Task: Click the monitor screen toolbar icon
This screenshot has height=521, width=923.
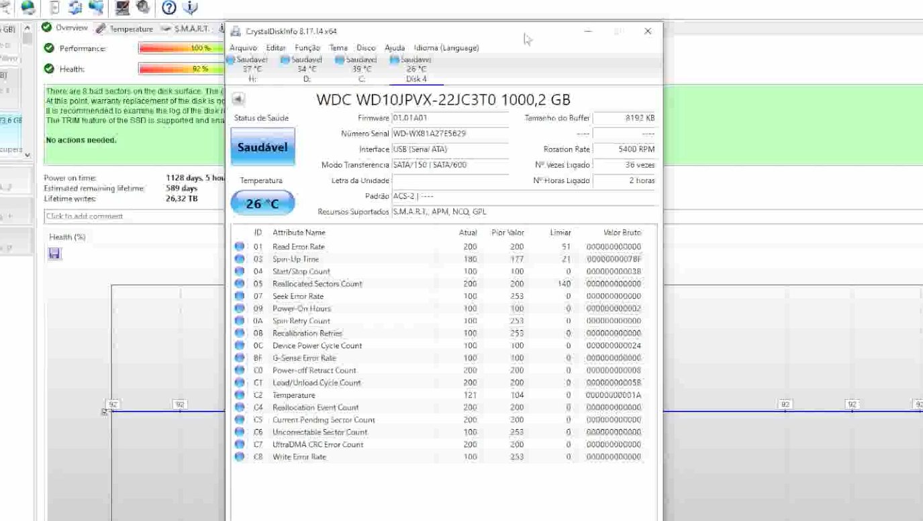Action: pyautogui.click(x=122, y=7)
